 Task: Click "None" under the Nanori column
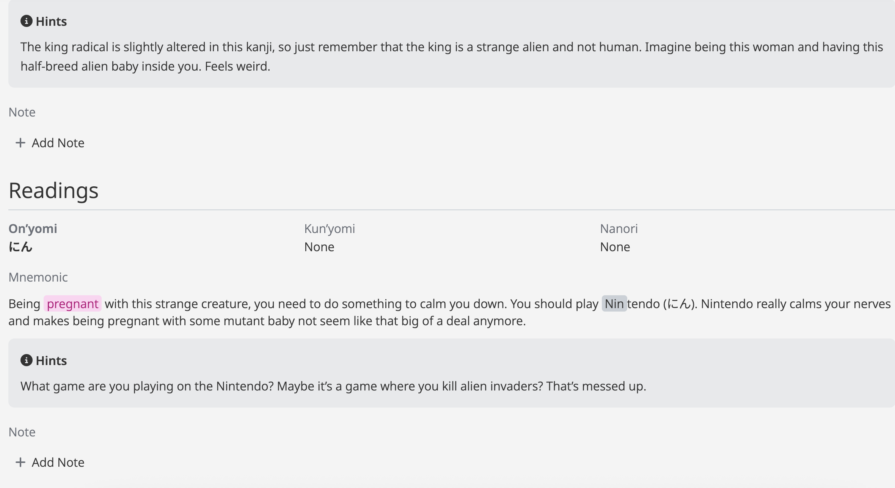(x=615, y=247)
